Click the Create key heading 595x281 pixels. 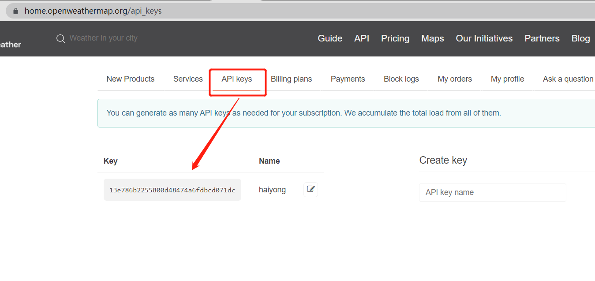443,160
